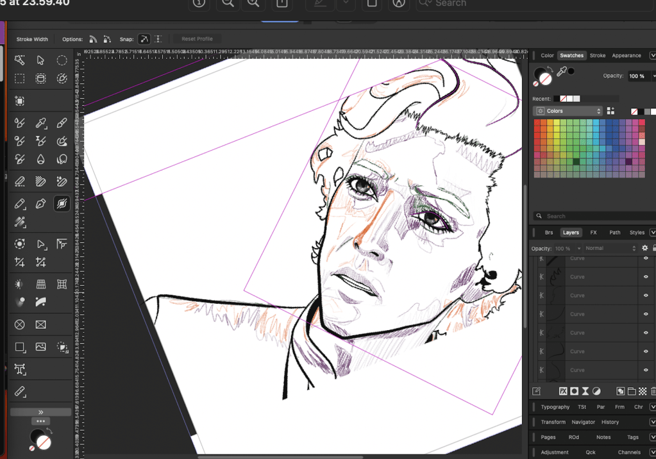Switch to the Stroke tab
This screenshot has width=656, height=459.
click(x=597, y=56)
